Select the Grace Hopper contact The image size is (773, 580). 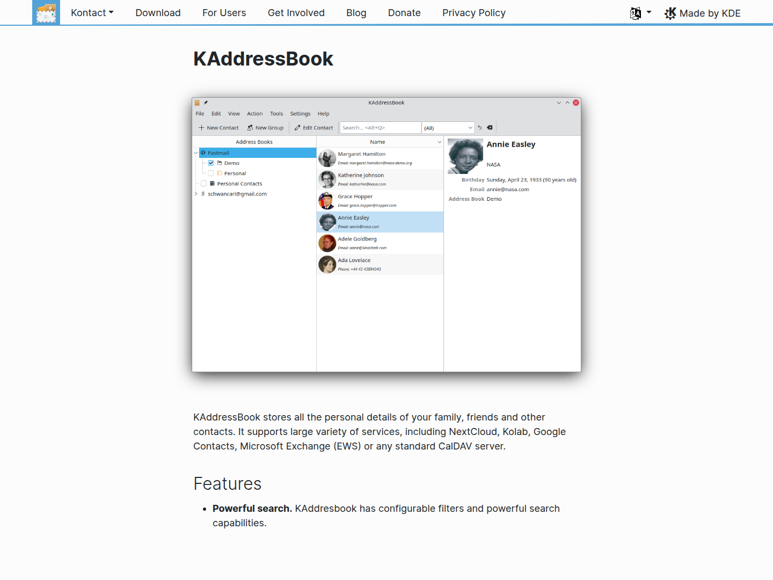[380, 201]
